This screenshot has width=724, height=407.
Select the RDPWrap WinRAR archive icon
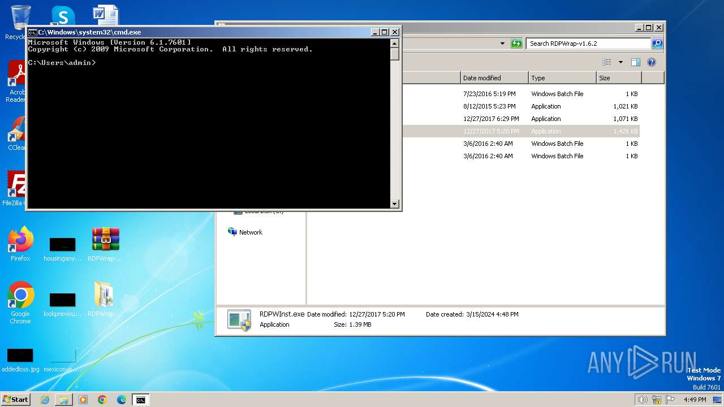[106, 244]
